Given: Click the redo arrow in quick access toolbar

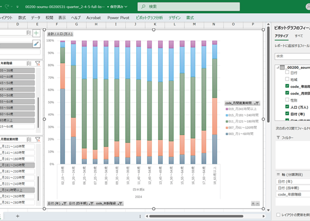Looking at the screenshot, I should point(7,6).
